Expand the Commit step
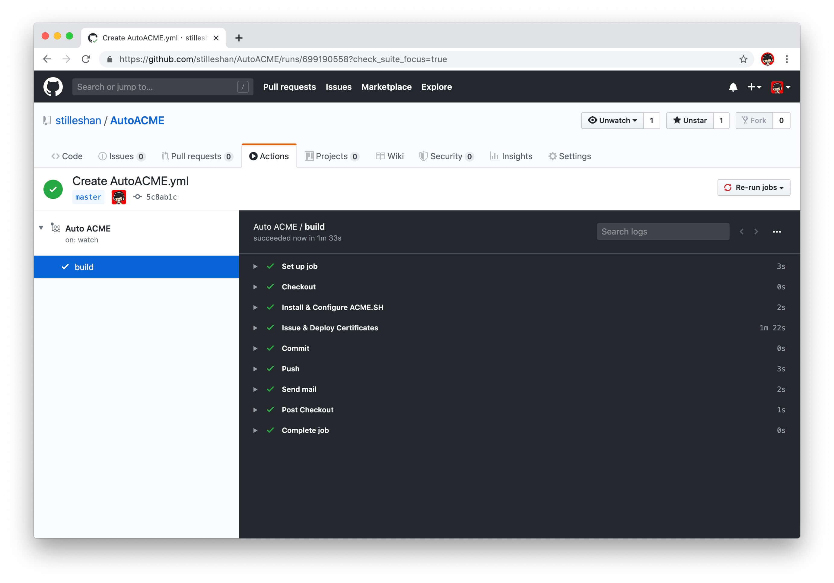Screen dimensions: 834x583 tap(255, 348)
